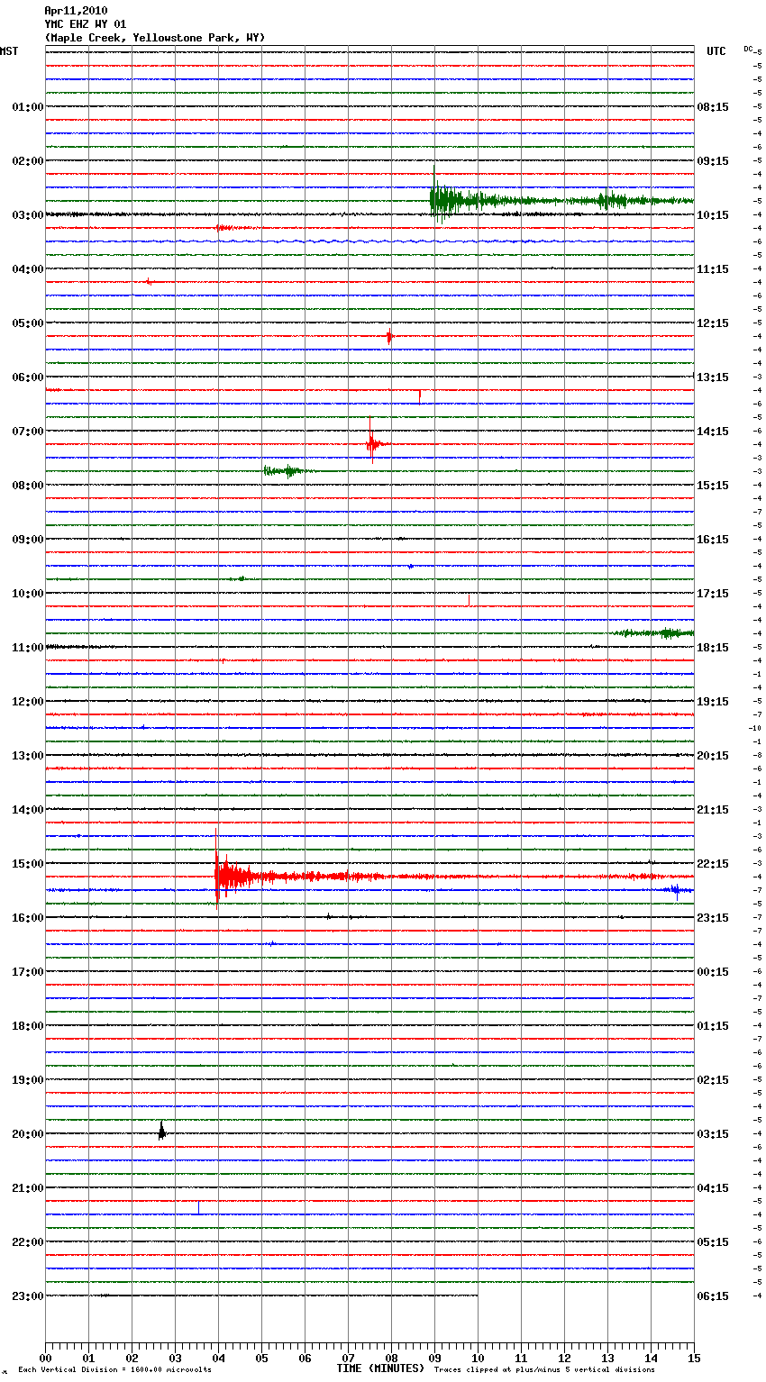The height and width of the screenshot is (1382, 766).
Task: Click the 03 minute axis tick label
Action: (175, 1358)
